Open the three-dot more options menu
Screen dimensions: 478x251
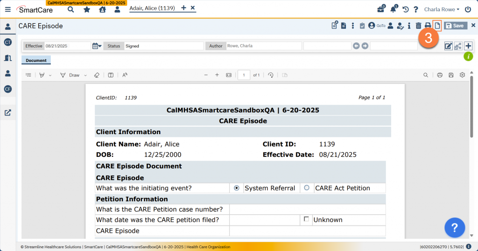(x=353, y=26)
